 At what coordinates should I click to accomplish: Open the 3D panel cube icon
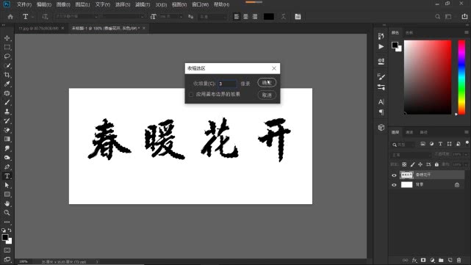coord(381,128)
